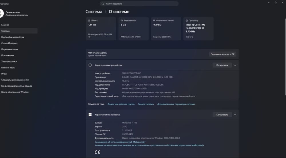Open Приложения settings
The image size is (286, 158).
19,55
